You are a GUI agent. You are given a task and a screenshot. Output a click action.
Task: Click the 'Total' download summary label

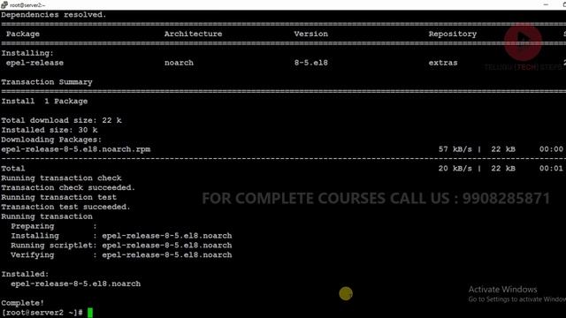tap(13, 169)
